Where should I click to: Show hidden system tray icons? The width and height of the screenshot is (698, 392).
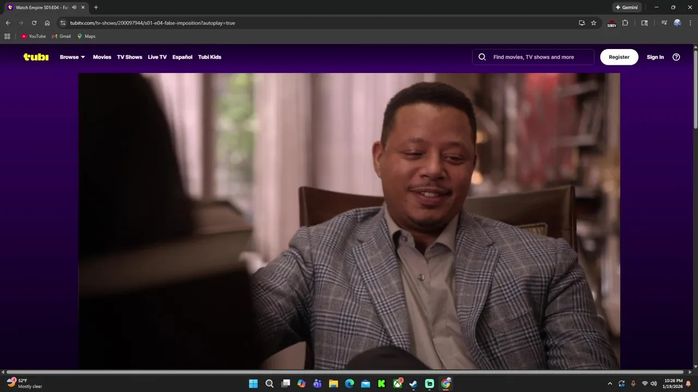click(610, 384)
